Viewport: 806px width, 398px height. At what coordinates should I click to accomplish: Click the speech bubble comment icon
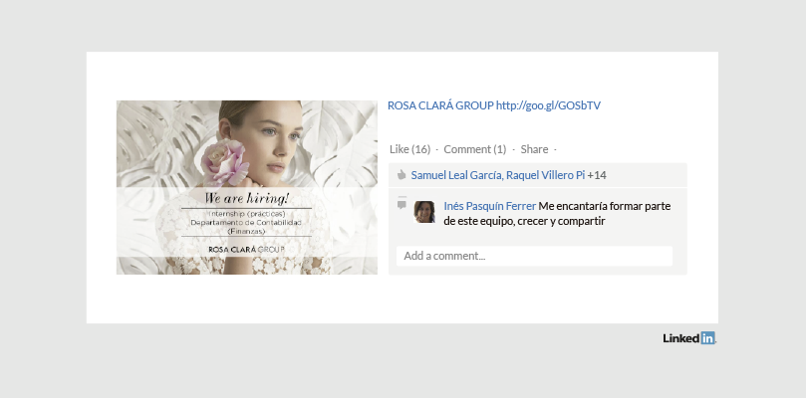coord(402,205)
